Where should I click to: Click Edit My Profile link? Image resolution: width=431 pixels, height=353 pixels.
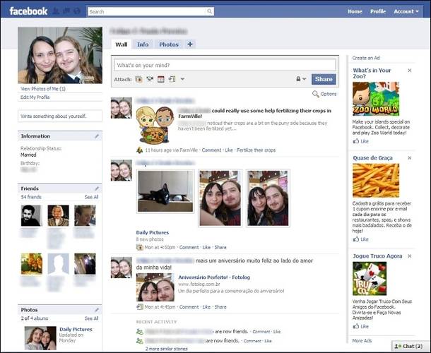point(35,97)
